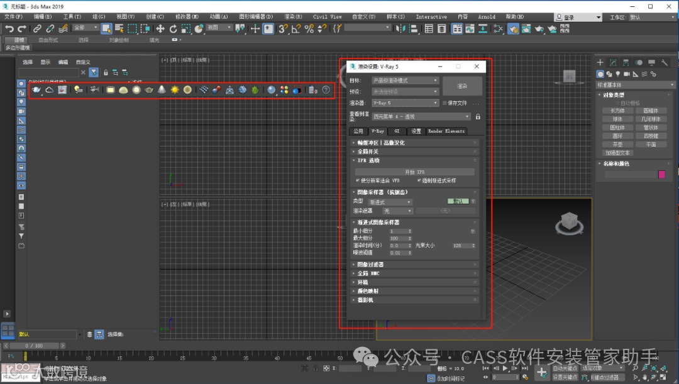Toggle the Angle Snap icon

296,28
